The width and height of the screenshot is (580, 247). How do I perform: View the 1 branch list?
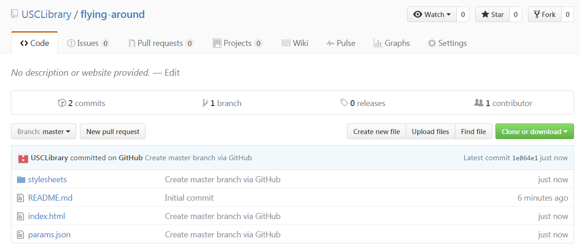(222, 103)
